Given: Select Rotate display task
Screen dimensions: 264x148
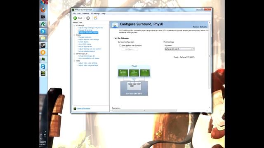Looking at the screenshot, I should coord(83,42).
